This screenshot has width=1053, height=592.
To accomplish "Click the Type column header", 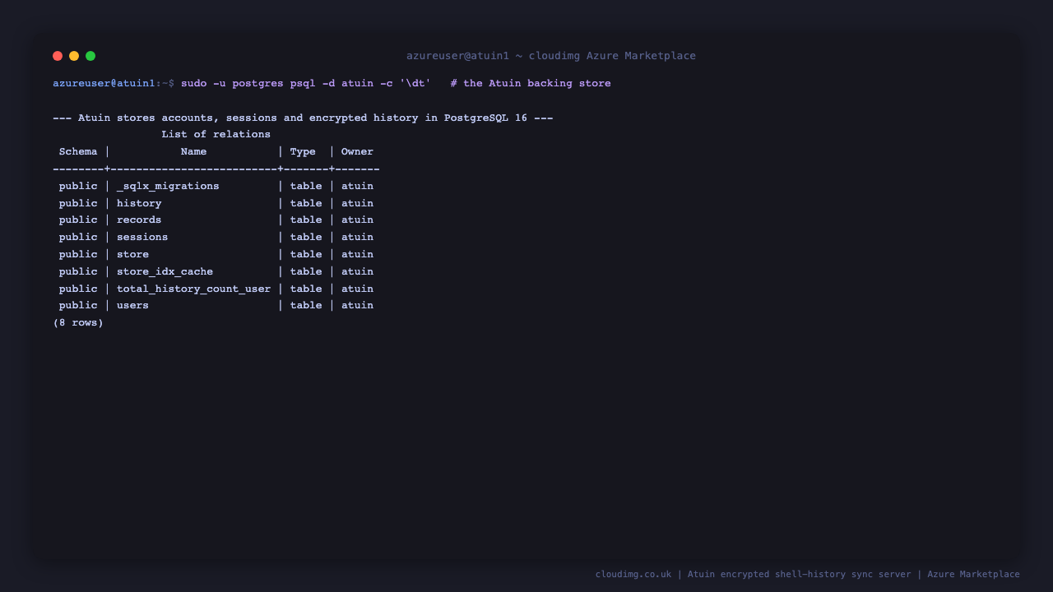I will coord(303,151).
